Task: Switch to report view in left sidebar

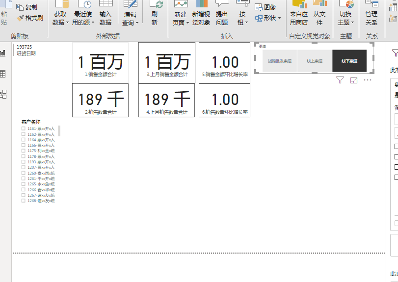Action: tap(3, 53)
